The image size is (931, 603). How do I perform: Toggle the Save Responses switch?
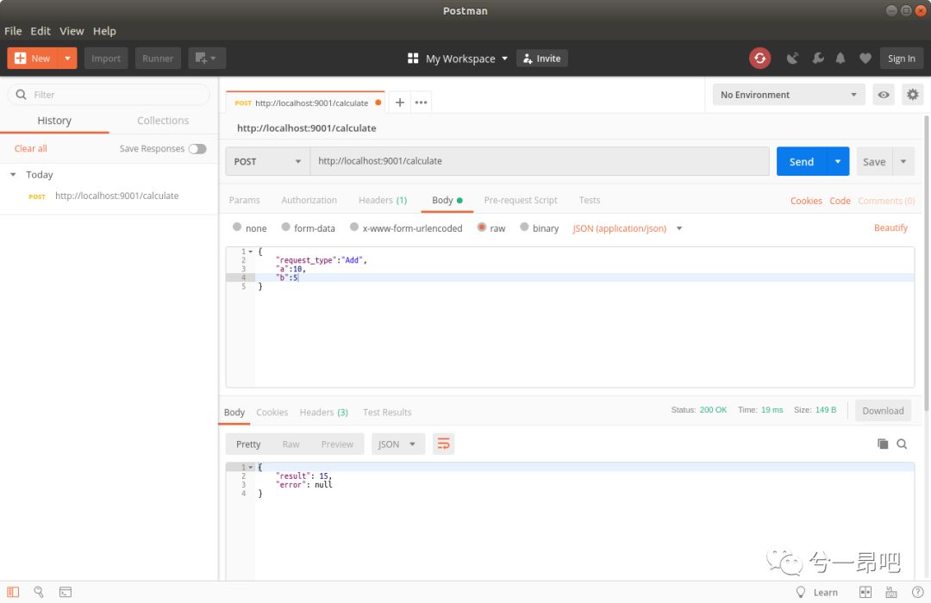(197, 149)
